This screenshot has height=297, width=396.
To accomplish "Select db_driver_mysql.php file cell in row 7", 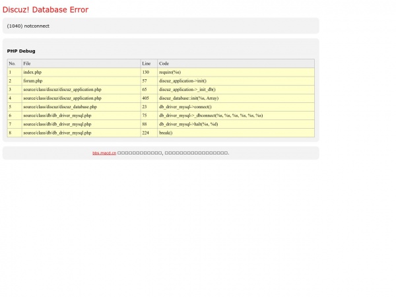I will pos(81,124).
